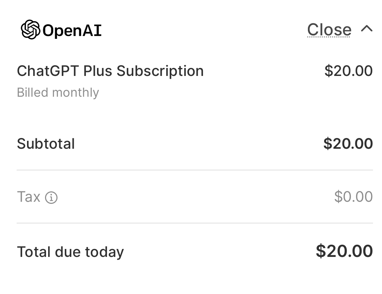Click the Subtotal label
Image resolution: width=382 pixels, height=294 pixels.
[x=46, y=144]
